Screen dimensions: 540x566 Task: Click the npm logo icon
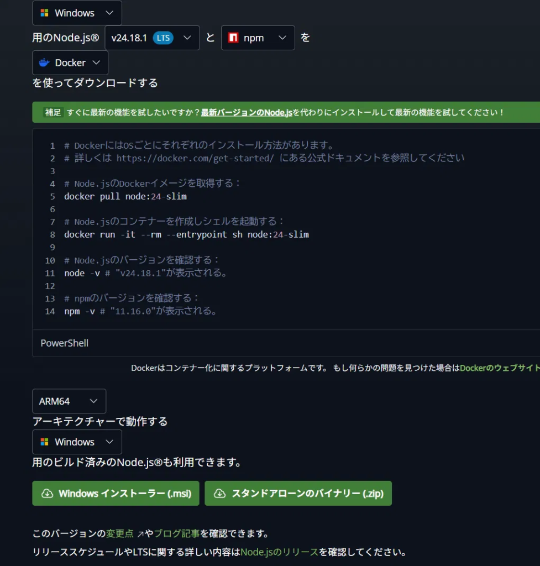click(x=233, y=38)
